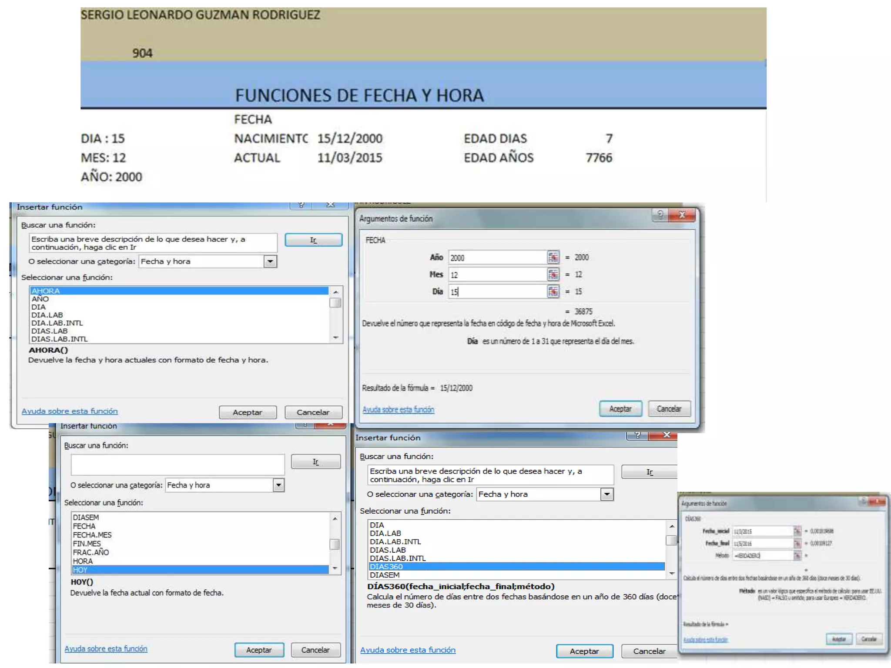Open category dropdown in DIAS360 dialog
This screenshot has height=668, width=891.
(606, 494)
